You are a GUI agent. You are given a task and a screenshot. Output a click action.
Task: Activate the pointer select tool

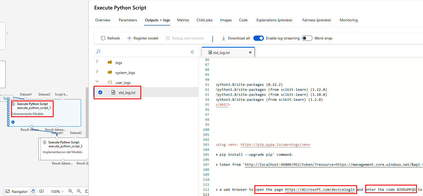(41, 191)
